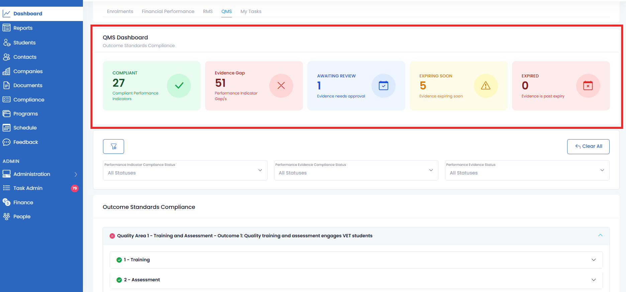
Task: Expand the 2 - Assessment row
Action: (356, 280)
